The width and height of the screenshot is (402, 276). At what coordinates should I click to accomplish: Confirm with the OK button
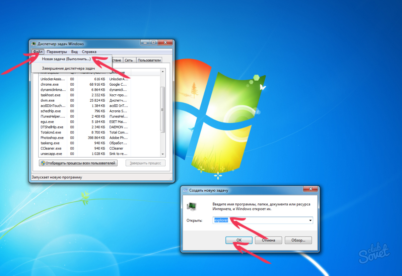(x=239, y=240)
